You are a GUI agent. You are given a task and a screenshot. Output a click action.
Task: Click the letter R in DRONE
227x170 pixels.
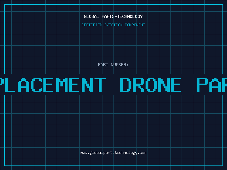tap(138, 85)
